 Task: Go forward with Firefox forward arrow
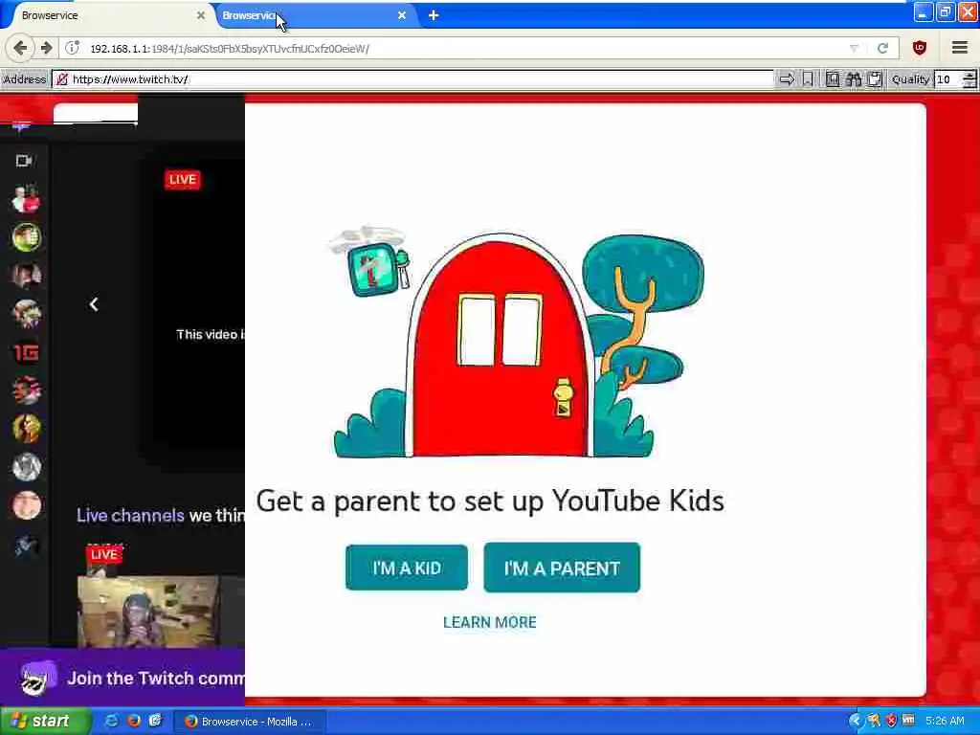[46, 48]
